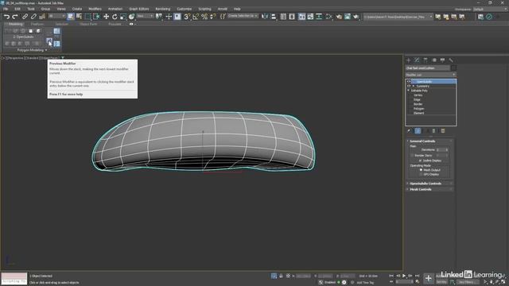Screen dimensions: 509x286
Task: Select the Select and Scale tool
Action: point(123,17)
